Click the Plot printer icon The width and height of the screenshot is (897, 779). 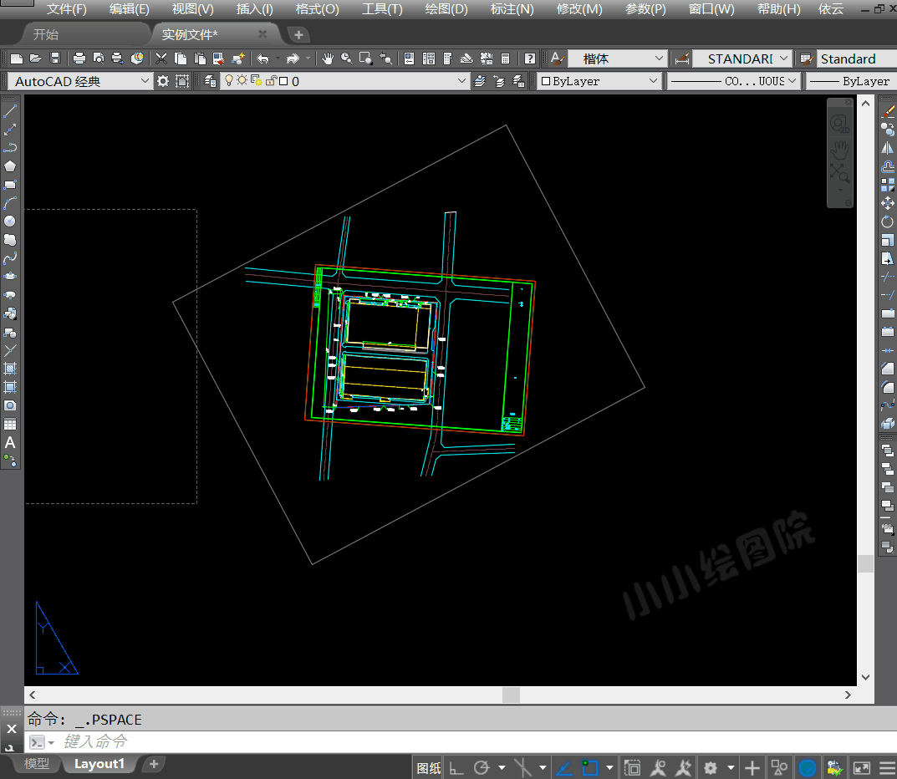click(79, 59)
